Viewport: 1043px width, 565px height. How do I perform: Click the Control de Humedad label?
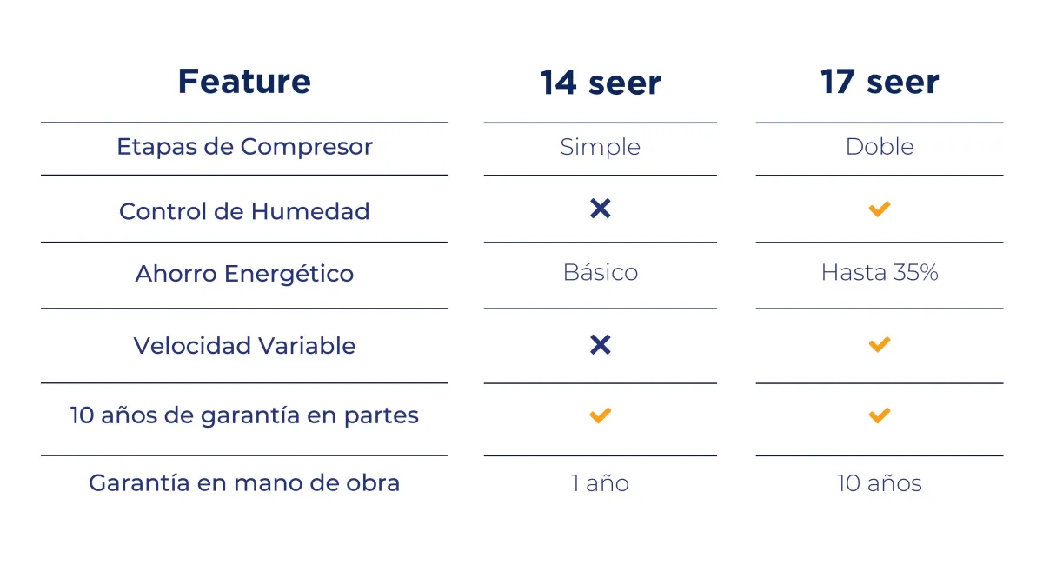[244, 211]
